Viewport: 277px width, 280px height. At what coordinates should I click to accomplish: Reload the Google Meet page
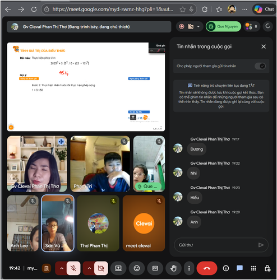click(34, 9)
